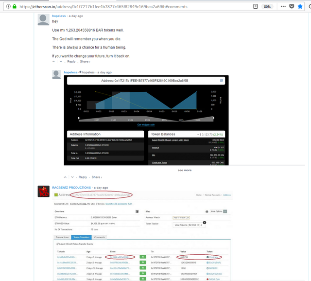Click text 'There is always a chance for a human being.'
Viewport: 311px width, 281px height.
[89, 48]
